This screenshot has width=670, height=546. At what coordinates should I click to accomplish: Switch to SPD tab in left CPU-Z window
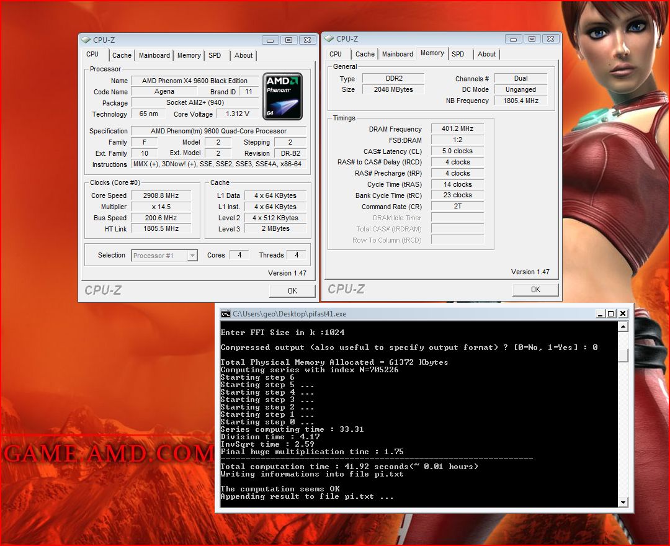pos(215,55)
